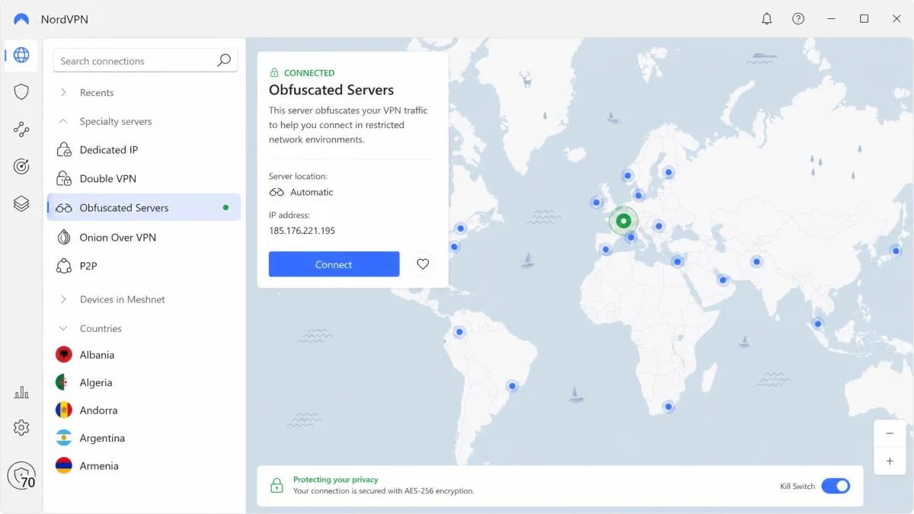Click the Andorra flag icon
Screen dimensions: 914x514
point(64,410)
